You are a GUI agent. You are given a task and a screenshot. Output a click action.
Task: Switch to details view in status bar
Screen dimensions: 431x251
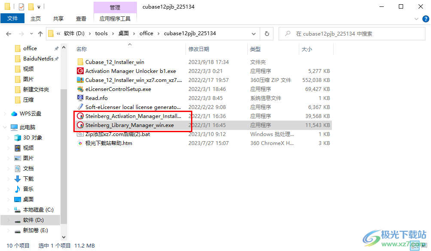[415, 245]
